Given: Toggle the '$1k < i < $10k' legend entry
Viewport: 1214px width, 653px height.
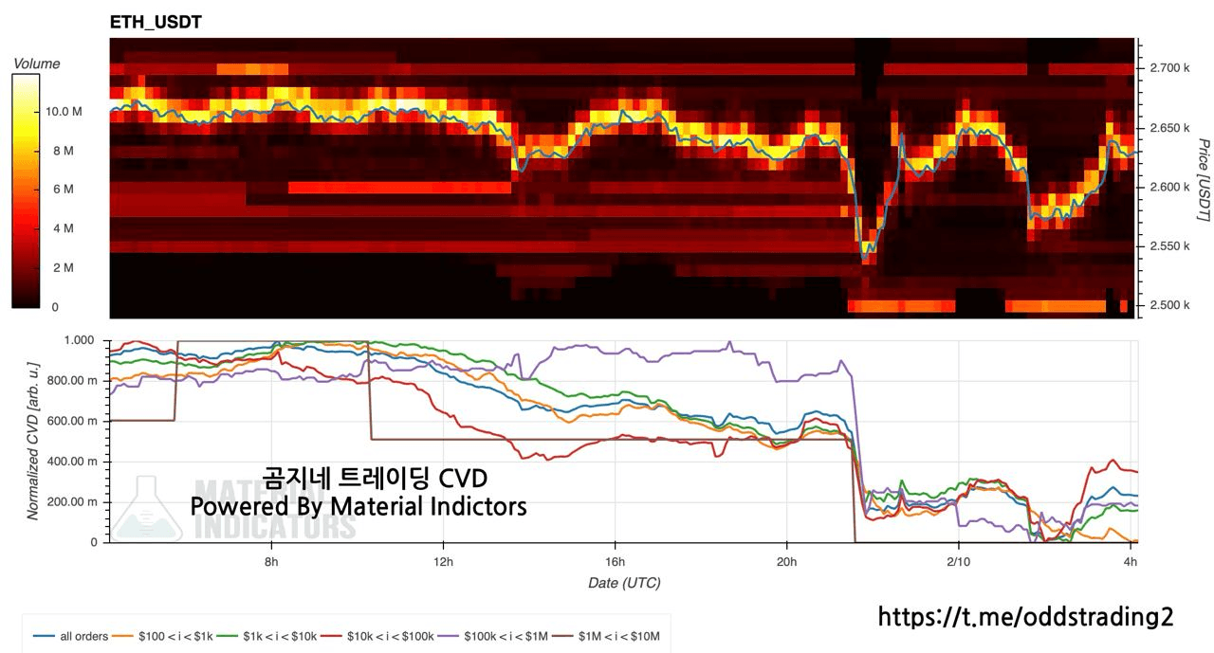Looking at the screenshot, I should pyautogui.click(x=267, y=636).
